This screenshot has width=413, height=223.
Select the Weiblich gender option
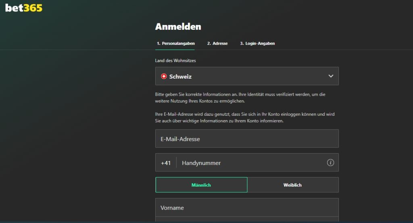coord(293,185)
